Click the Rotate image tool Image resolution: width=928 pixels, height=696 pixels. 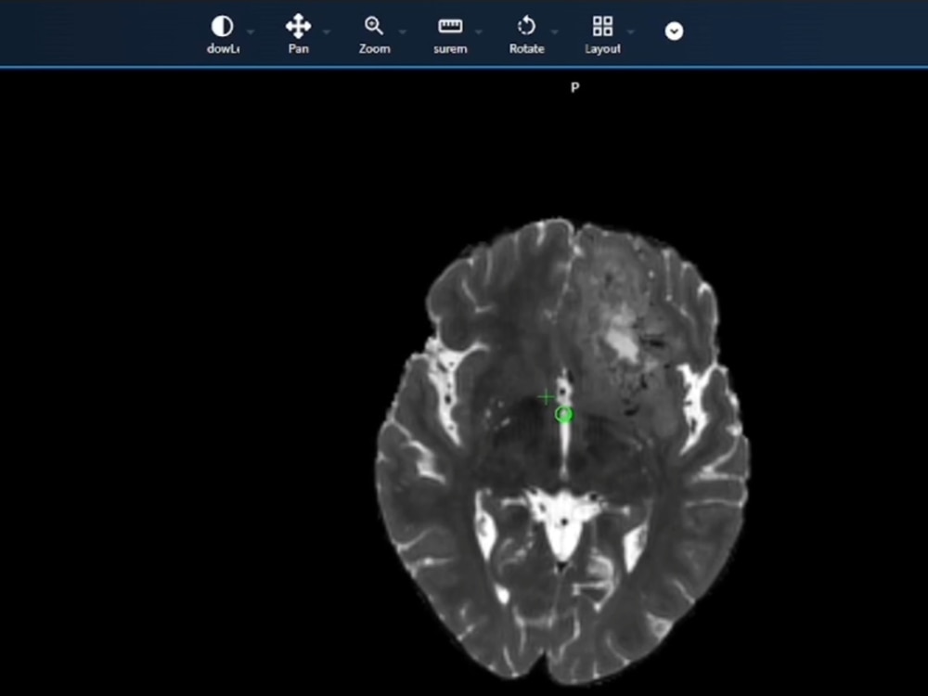point(526,35)
